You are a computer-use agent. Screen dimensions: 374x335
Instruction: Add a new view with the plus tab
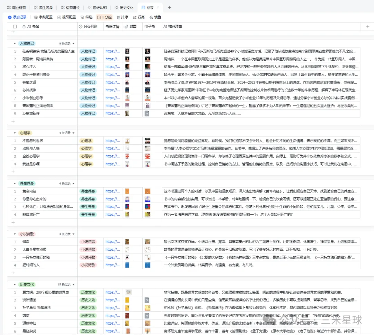169,7
